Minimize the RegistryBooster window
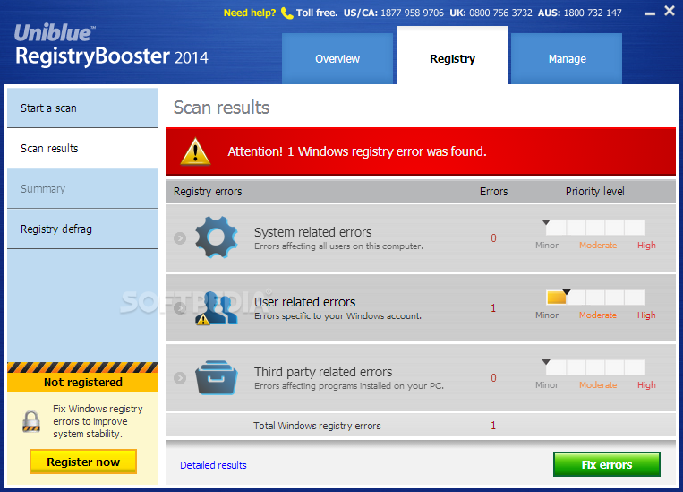Screen dimensions: 683x492 pyautogui.click(x=650, y=13)
